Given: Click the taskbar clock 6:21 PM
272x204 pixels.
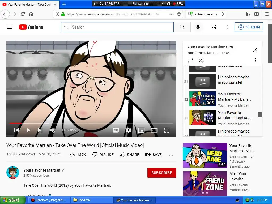Looking at the screenshot, I should [x=262, y=200].
